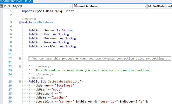Click dbPassword in the line 7 declaration
The image size is (172, 104).
[50, 38]
